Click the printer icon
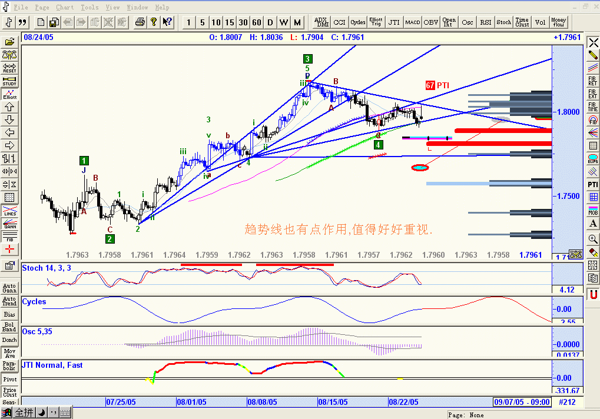 click(x=140, y=22)
